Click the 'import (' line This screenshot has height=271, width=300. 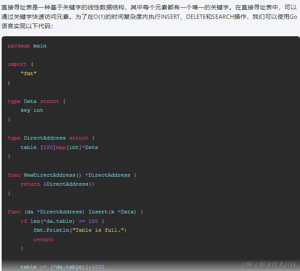pos(21,64)
